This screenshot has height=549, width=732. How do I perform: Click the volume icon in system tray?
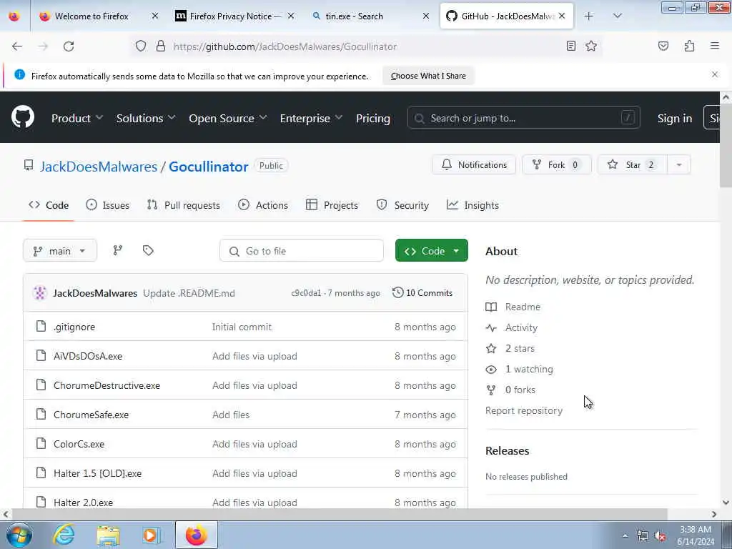pos(660,536)
